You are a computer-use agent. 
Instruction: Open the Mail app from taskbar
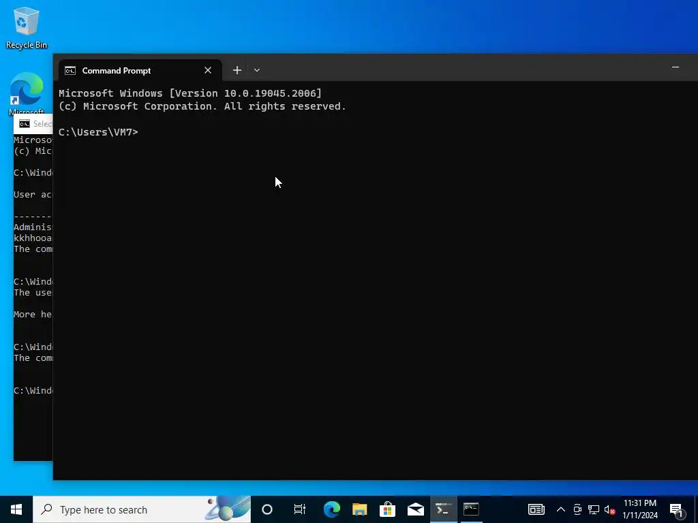point(416,509)
